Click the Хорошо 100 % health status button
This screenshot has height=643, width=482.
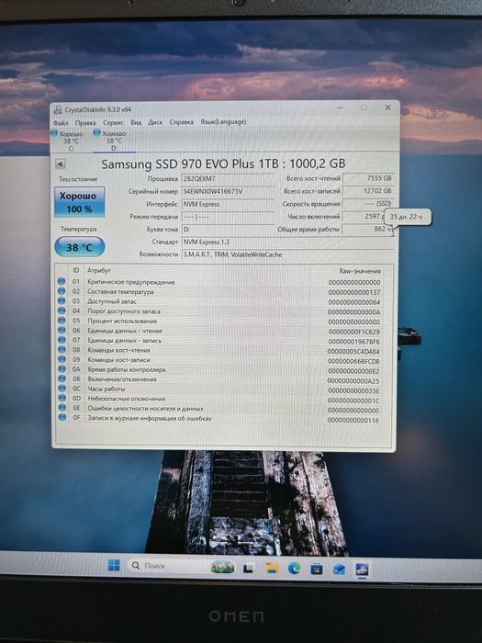(x=80, y=202)
